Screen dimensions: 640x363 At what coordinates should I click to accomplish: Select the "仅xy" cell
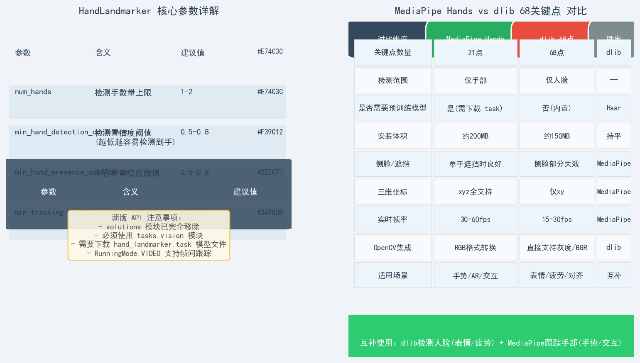pyautogui.click(x=557, y=192)
